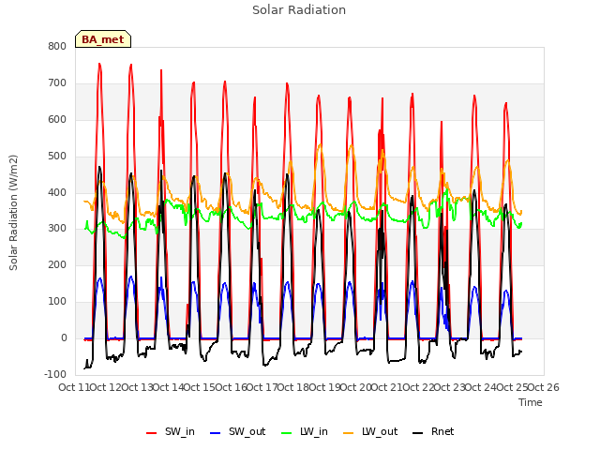Click the 200 y-axis tick label

click(57, 264)
